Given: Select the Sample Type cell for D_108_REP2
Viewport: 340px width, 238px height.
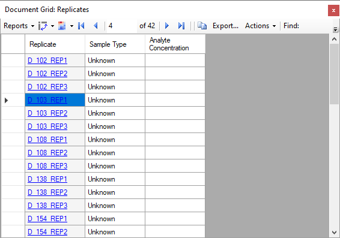Looking at the screenshot, I should pyautogui.click(x=115, y=153).
